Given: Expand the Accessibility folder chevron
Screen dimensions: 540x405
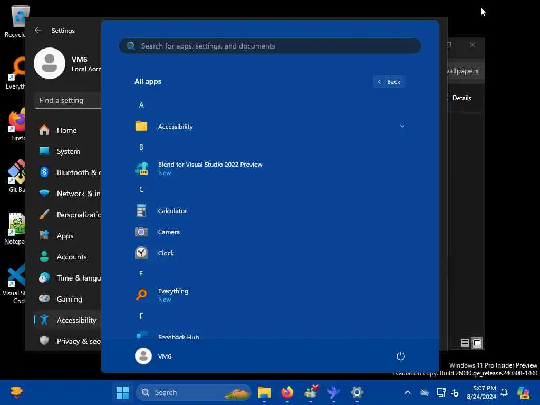Looking at the screenshot, I should click(x=402, y=126).
